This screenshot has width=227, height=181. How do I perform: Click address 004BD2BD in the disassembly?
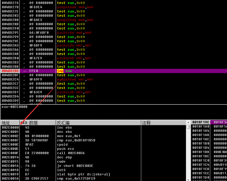coord(10,71)
